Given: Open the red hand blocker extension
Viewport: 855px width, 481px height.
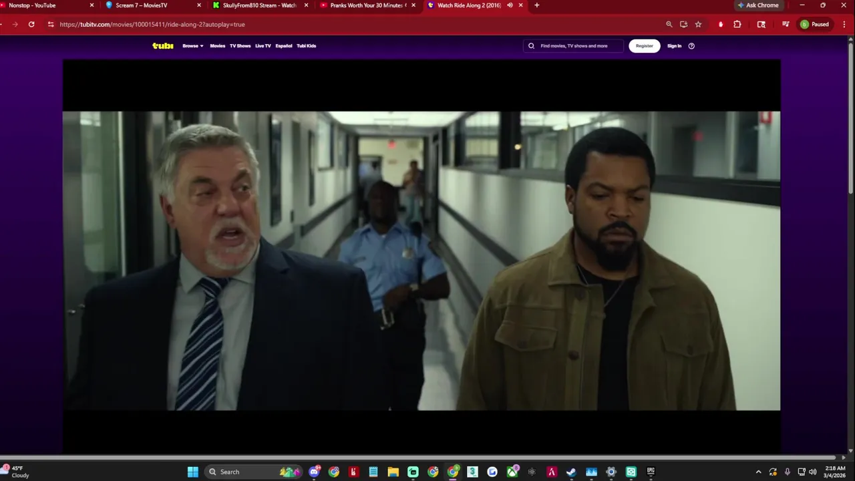Looking at the screenshot, I should click(721, 24).
